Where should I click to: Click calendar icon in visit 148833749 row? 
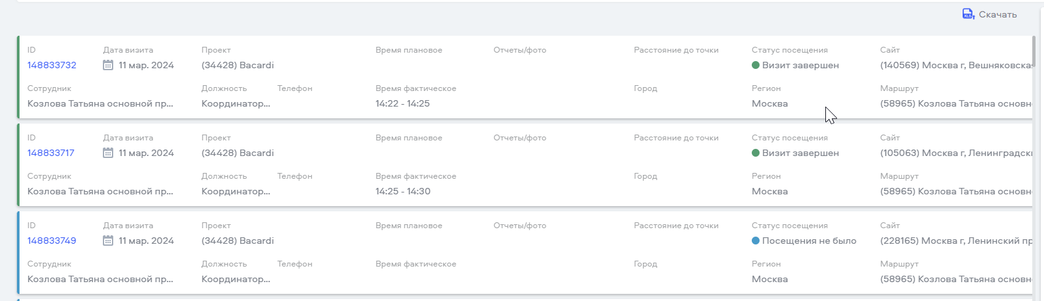coord(108,241)
